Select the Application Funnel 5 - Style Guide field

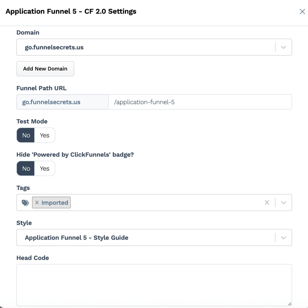154,238
